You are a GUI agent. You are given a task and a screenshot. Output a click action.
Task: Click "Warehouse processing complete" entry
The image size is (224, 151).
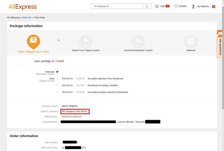coord(103,85)
